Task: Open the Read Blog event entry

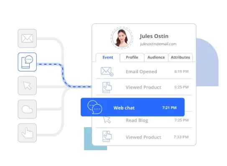Action: tap(144, 120)
